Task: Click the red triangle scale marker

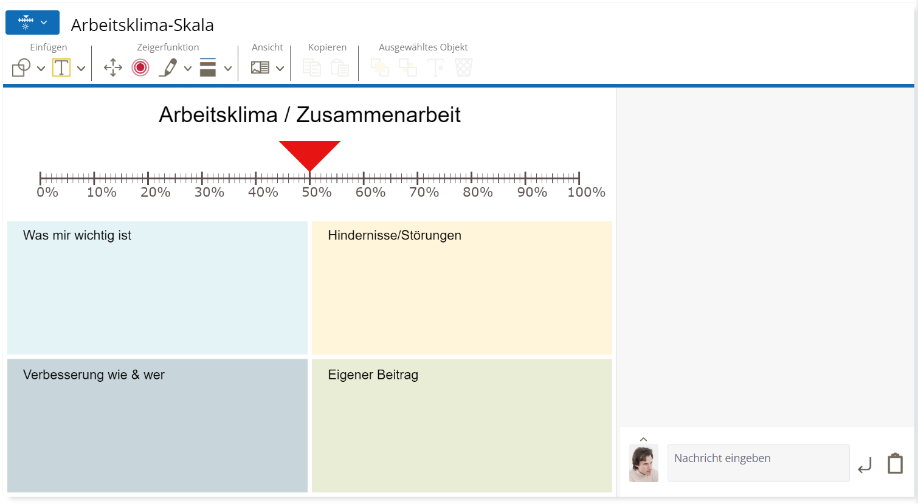Action: (309, 153)
